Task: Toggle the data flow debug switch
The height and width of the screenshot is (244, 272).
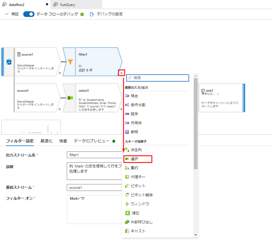Action: [29, 14]
